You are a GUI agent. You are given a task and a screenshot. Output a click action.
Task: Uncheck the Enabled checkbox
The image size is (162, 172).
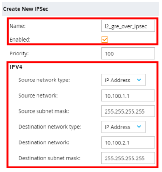(x=105, y=40)
